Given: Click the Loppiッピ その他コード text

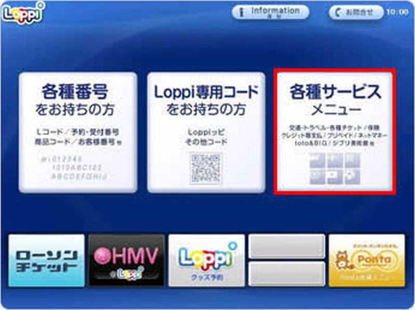Looking at the screenshot, I should point(206,137).
